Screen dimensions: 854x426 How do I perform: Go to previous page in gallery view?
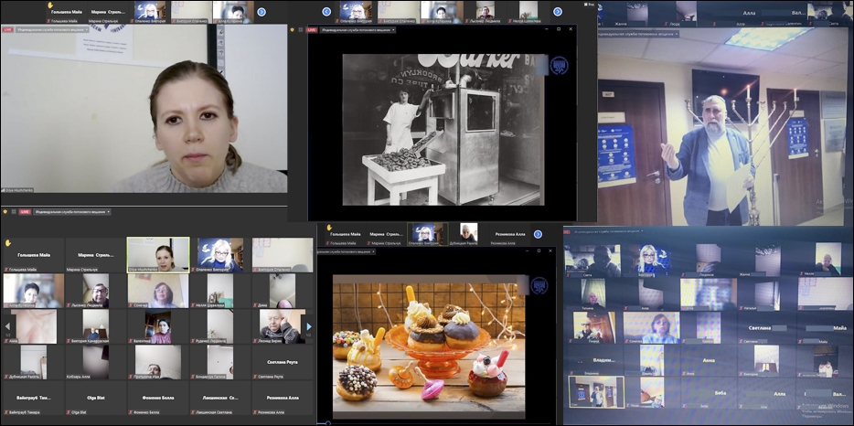tap(6, 326)
